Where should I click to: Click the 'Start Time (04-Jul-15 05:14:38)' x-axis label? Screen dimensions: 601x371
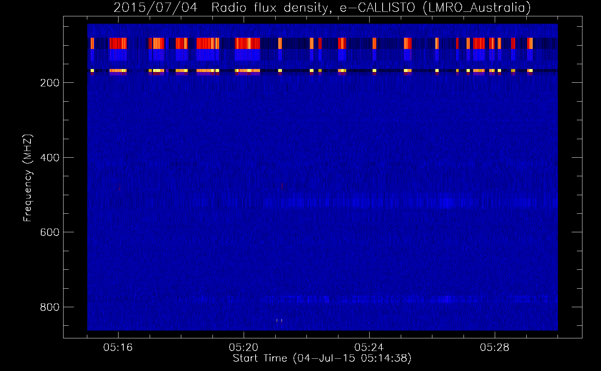[322, 358]
